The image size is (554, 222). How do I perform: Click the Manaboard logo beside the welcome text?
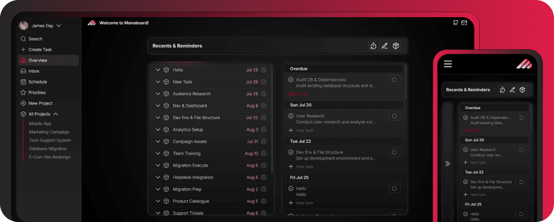pos(91,23)
